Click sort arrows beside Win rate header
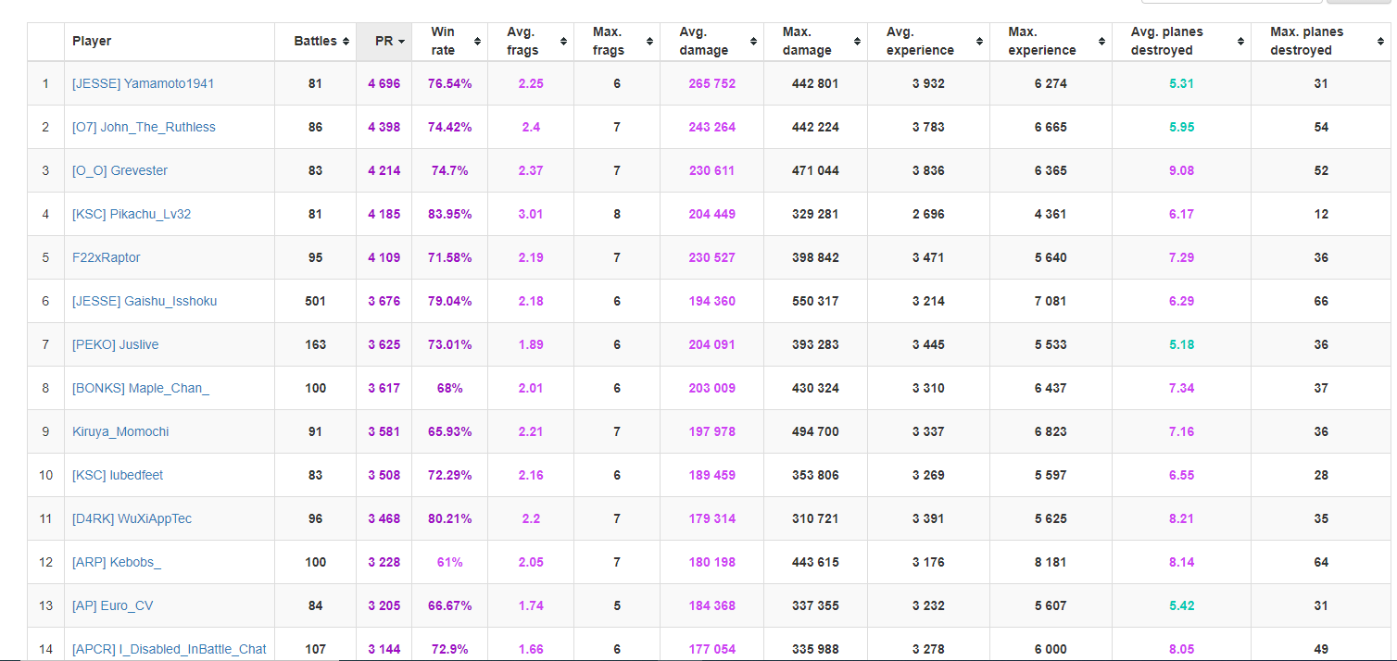The height and width of the screenshot is (661, 1397). (x=477, y=42)
